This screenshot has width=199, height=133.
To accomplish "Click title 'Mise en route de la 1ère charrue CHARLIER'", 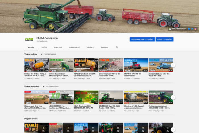I will tap(35, 107).
